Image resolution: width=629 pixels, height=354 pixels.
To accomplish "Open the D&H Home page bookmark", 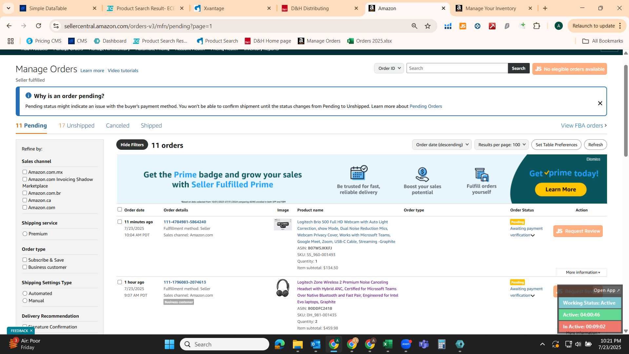I will [x=268, y=41].
